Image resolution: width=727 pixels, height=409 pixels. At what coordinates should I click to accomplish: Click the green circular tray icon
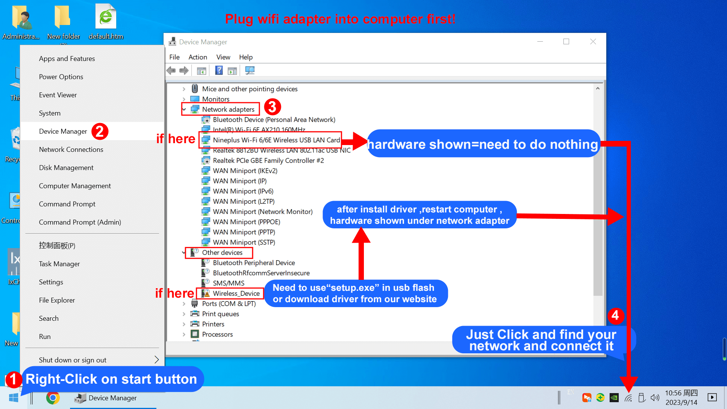click(x=600, y=398)
